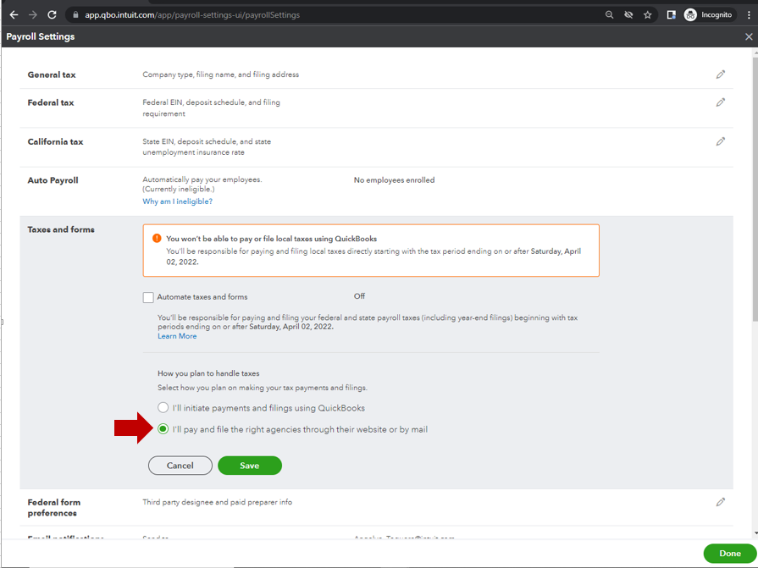Open the Incognito profile menu
The image size is (758, 568).
coord(708,15)
